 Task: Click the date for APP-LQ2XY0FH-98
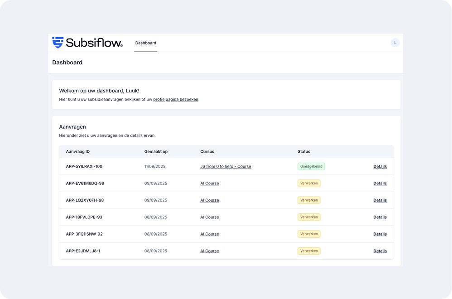(156, 200)
